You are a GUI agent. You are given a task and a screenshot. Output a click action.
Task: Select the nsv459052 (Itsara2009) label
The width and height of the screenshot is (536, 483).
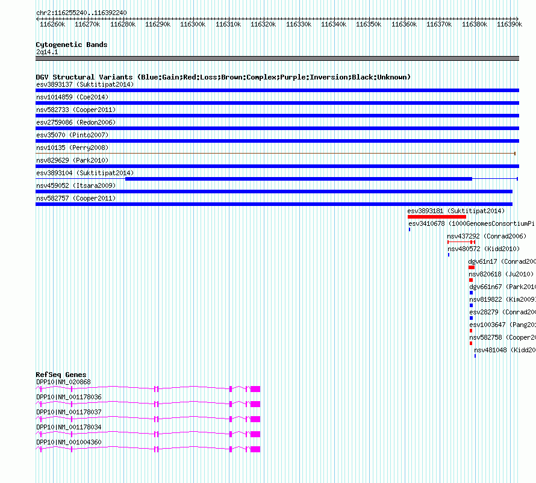tap(76, 185)
